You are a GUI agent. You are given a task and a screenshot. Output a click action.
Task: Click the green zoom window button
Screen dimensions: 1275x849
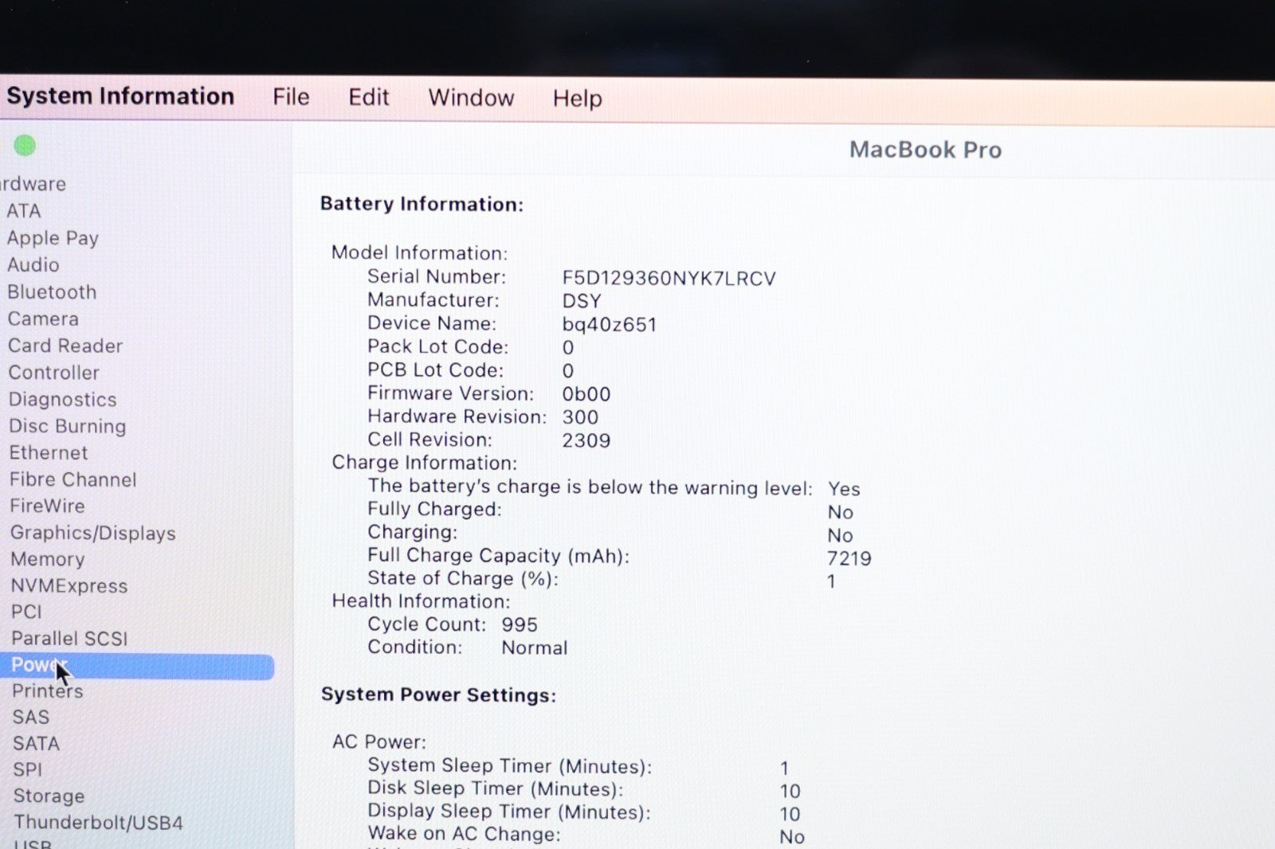click(25, 146)
